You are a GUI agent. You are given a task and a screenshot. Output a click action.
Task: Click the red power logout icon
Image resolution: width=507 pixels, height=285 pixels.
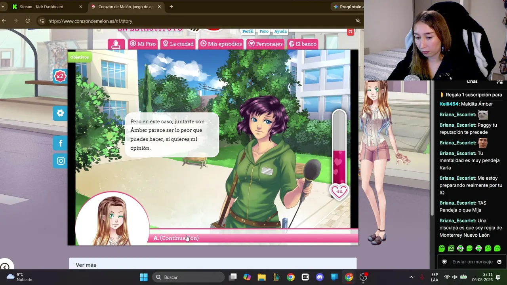tap(350, 32)
